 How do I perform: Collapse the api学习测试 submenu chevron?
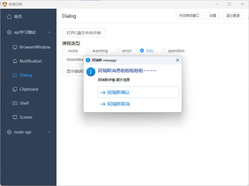pyautogui.click(x=49, y=32)
